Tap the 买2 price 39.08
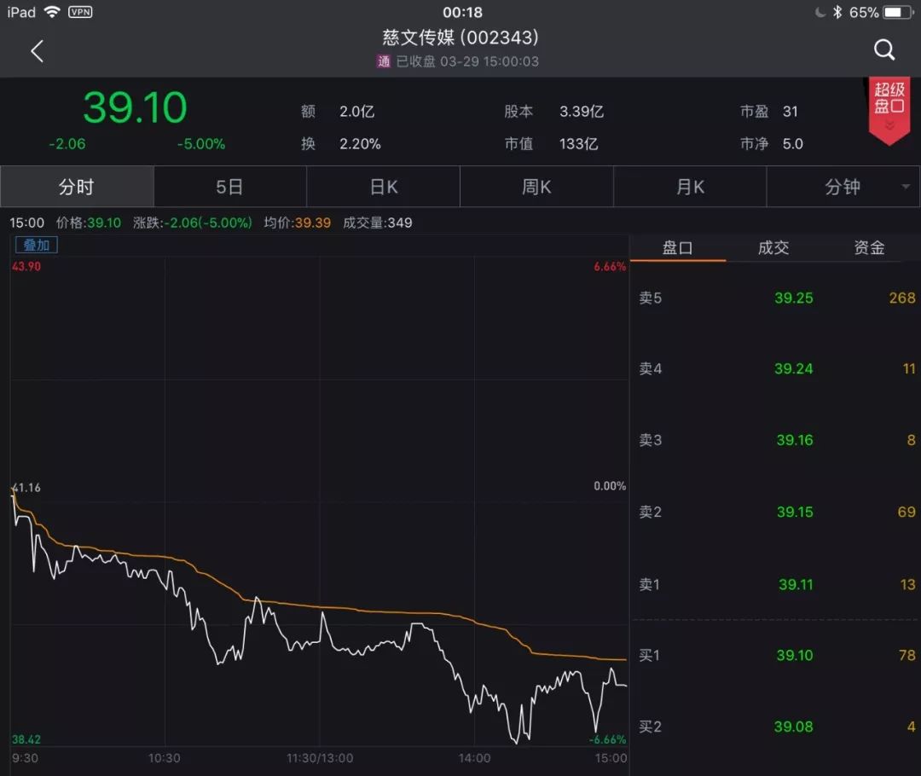The height and width of the screenshot is (776, 921). (x=794, y=727)
